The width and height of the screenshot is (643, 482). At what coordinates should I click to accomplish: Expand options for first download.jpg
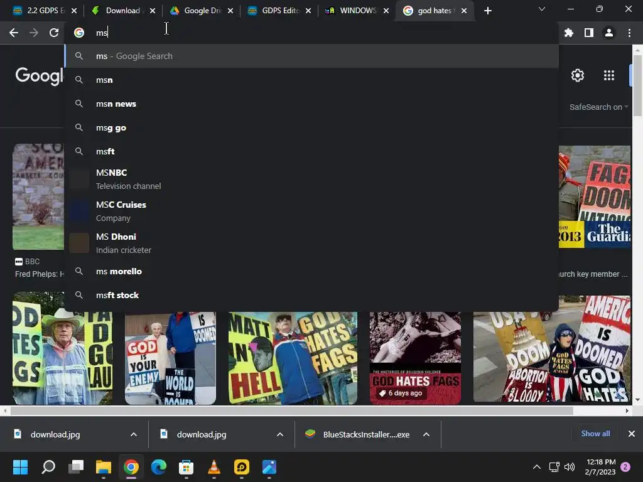(x=134, y=434)
